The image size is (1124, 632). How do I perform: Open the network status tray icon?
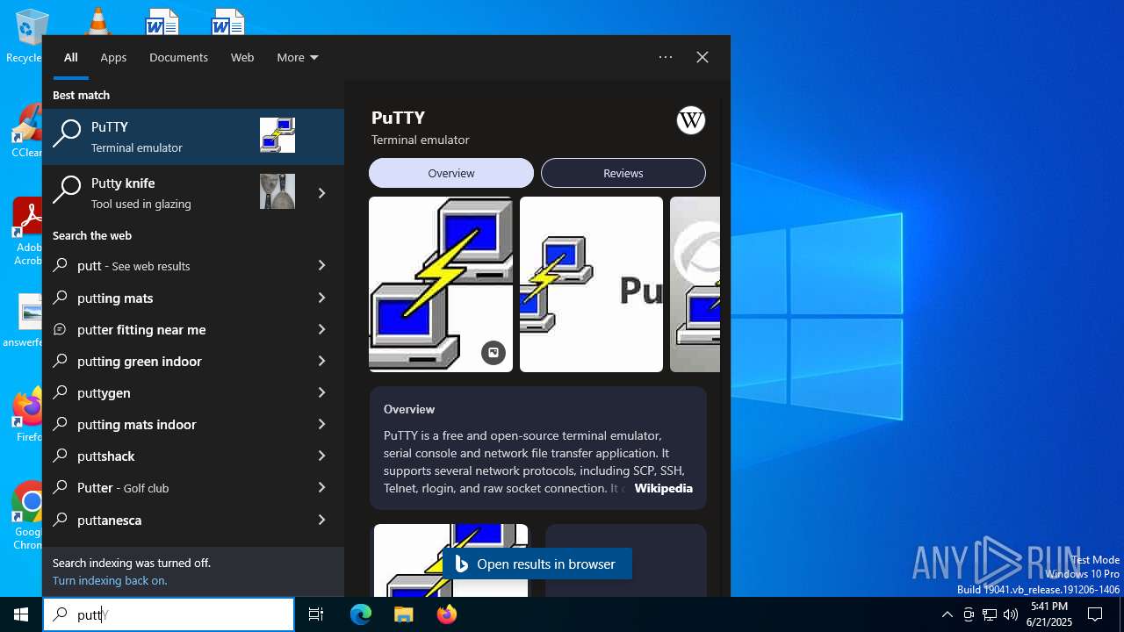coord(990,614)
